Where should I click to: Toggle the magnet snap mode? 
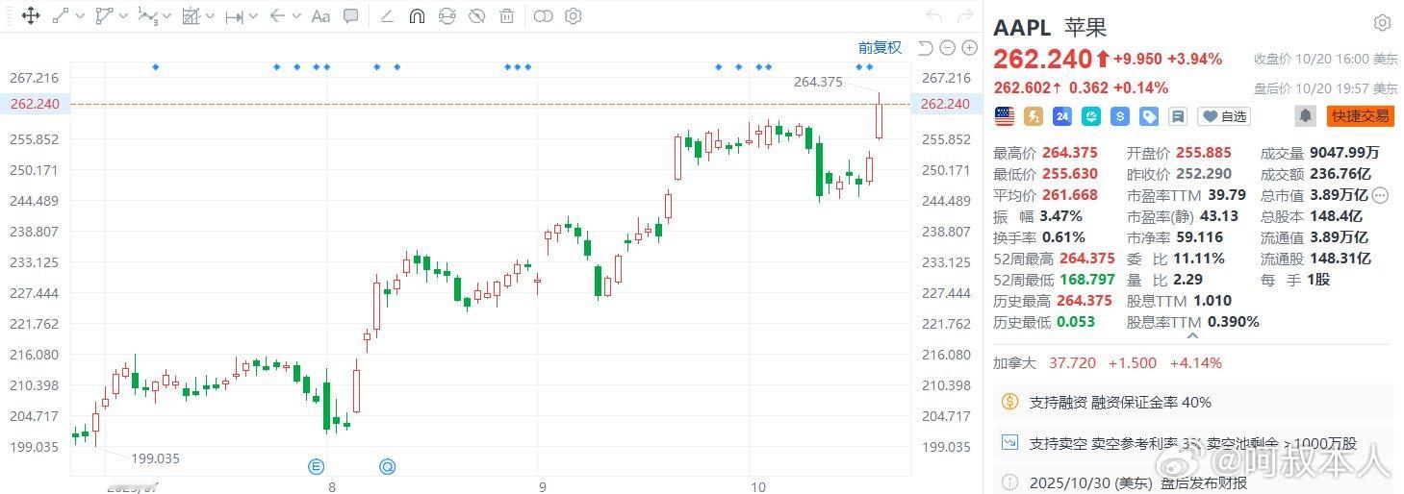click(417, 15)
